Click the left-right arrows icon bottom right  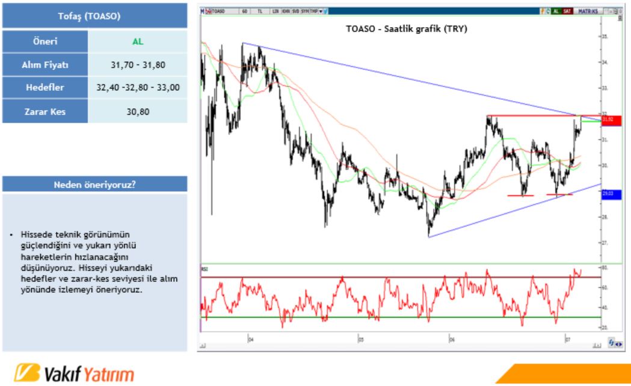coord(618,344)
